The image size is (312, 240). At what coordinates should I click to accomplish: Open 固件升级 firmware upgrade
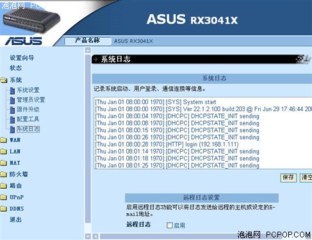click(28, 109)
